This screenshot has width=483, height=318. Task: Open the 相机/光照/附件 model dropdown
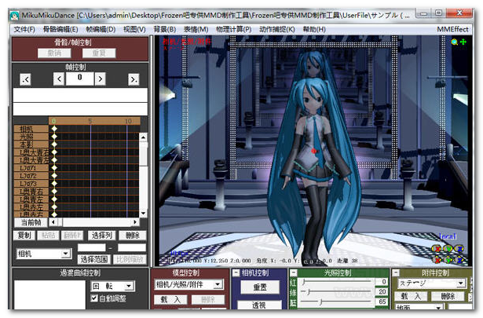pos(188,285)
